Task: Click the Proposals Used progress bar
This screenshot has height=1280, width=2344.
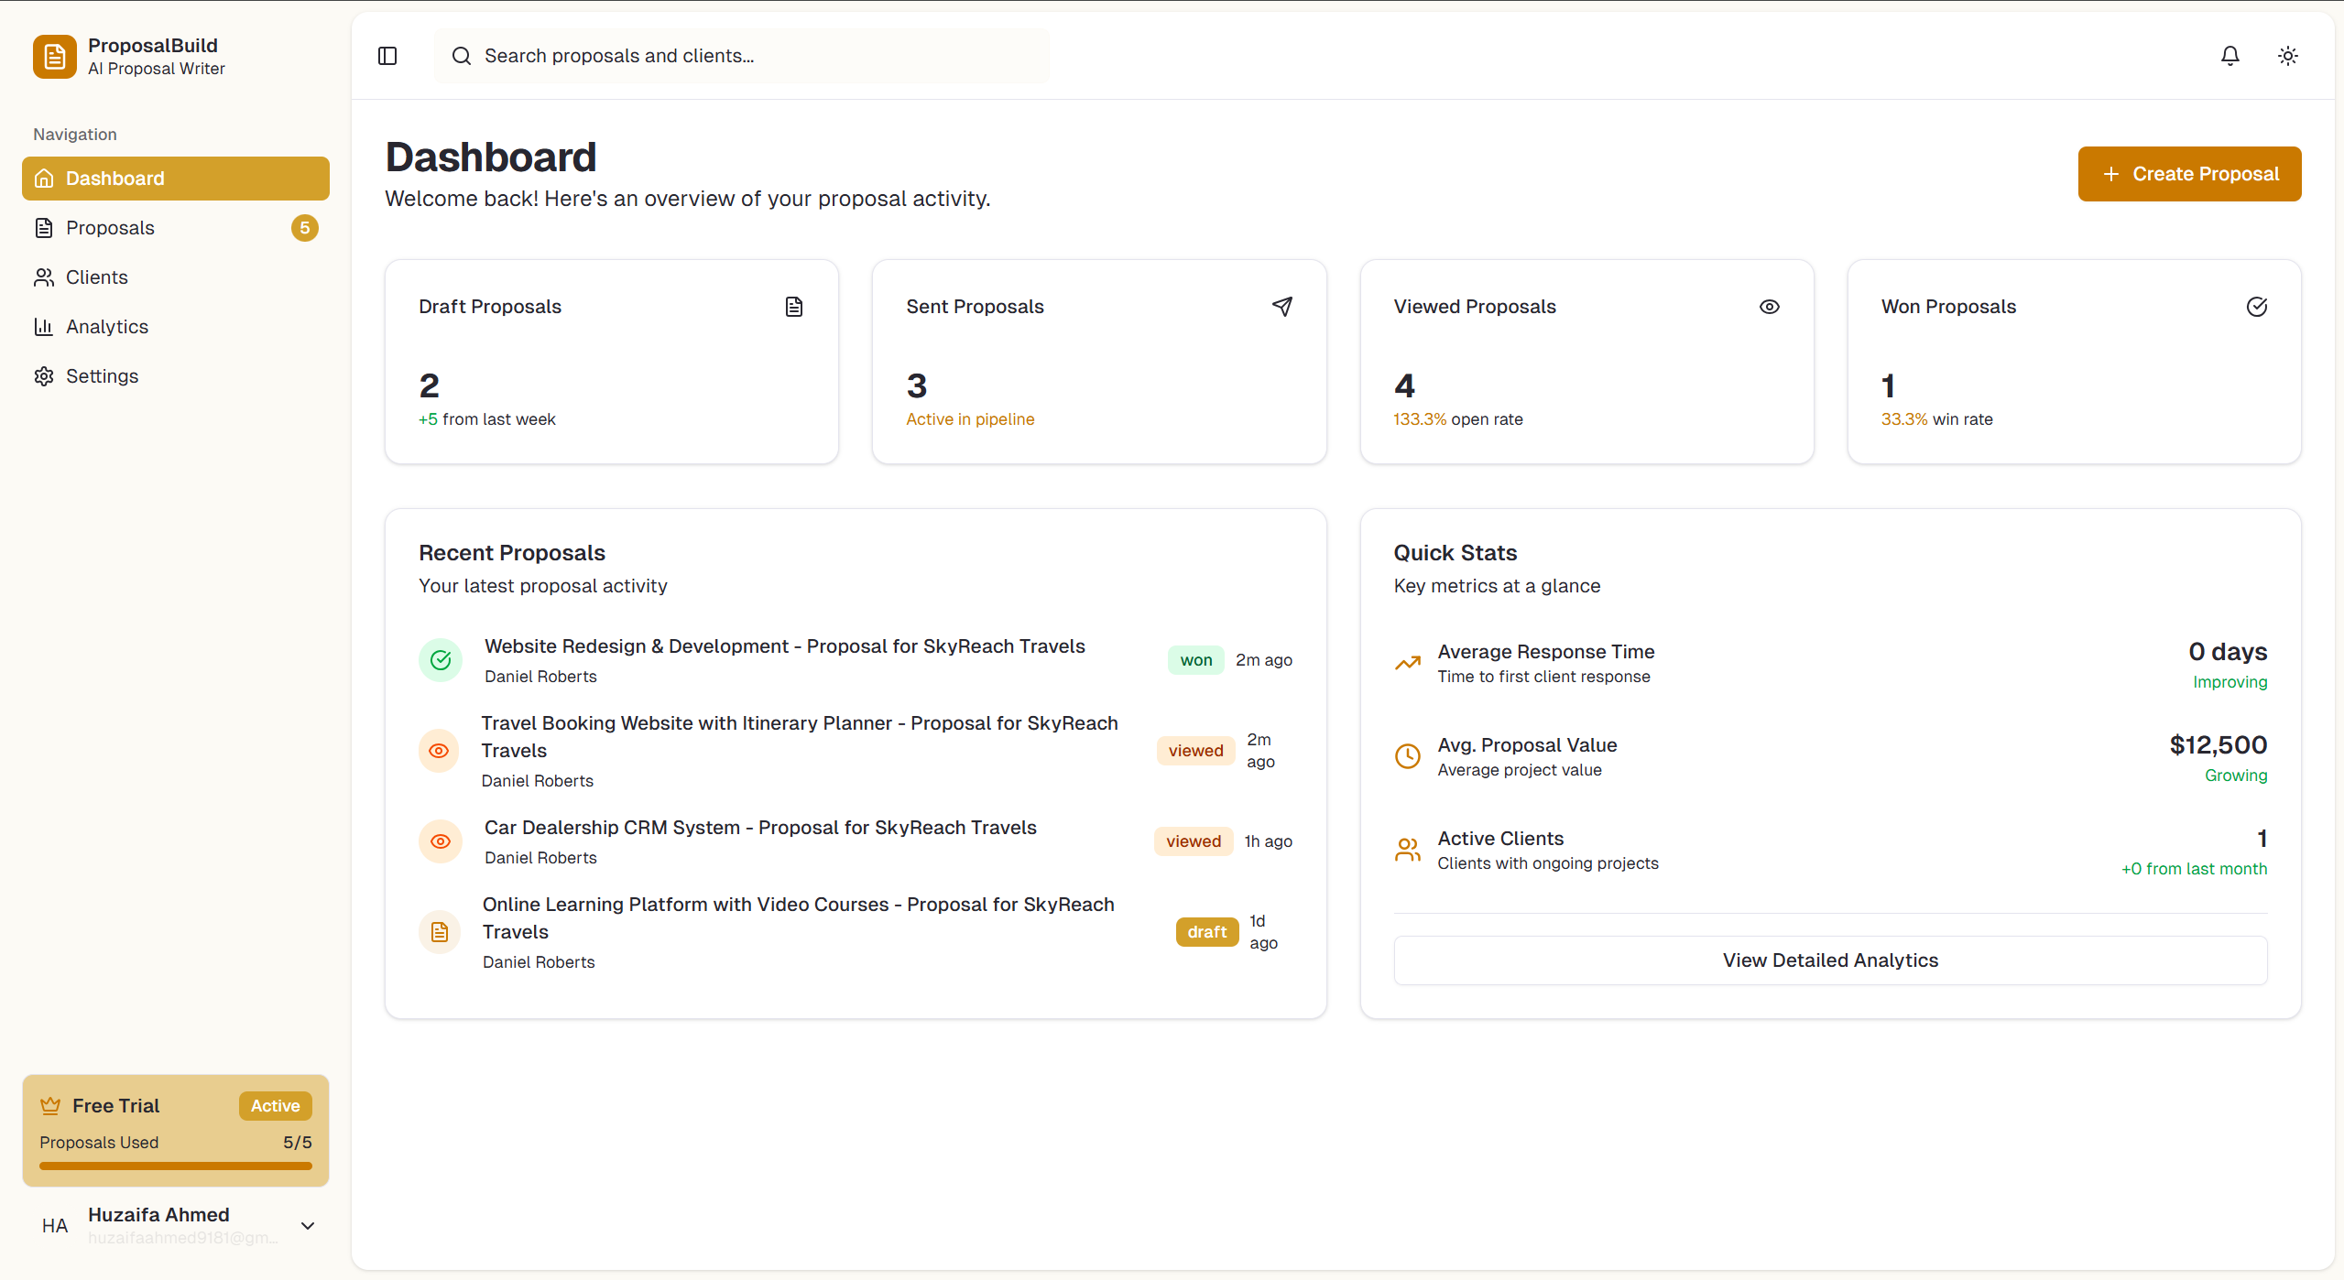Action: pos(175,1166)
